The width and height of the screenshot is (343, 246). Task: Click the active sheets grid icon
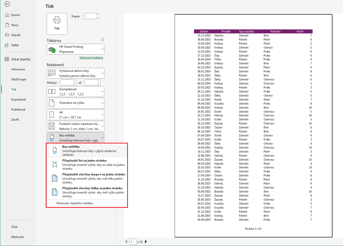tap(52, 73)
